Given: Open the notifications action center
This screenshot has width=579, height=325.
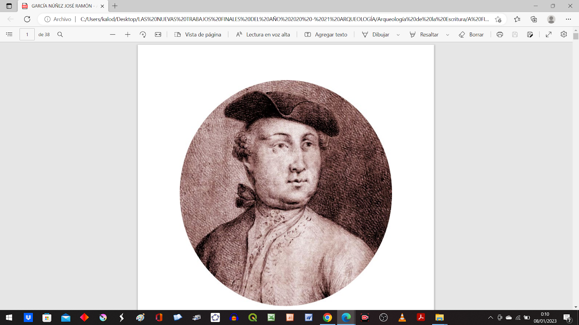Looking at the screenshot, I should [x=567, y=318].
